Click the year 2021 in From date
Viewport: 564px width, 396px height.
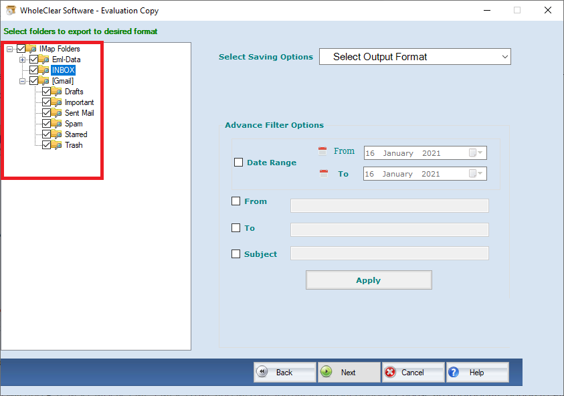[432, 153]
